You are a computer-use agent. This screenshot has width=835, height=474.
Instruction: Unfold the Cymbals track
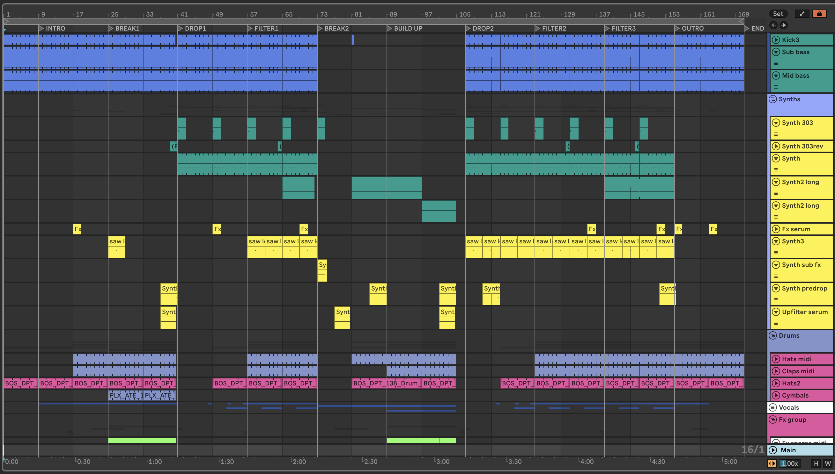(776, 395)
